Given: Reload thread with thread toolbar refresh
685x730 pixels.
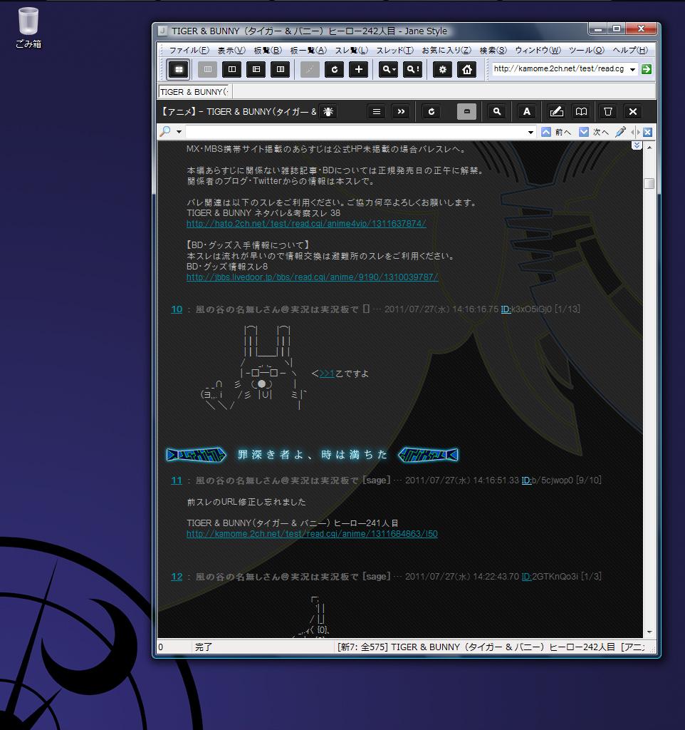Looking at the screenshot, I should (x=431, y=112).
